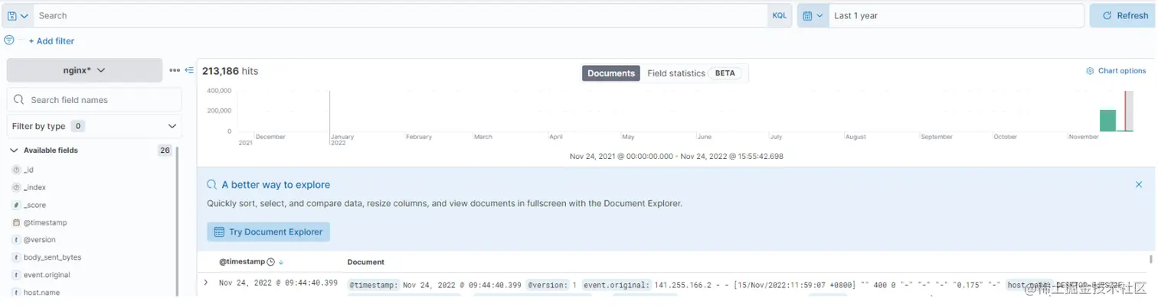This screenshot has width=1158, height=307.
Task: Click the Search query input box
Action: [x=401, y=15]
